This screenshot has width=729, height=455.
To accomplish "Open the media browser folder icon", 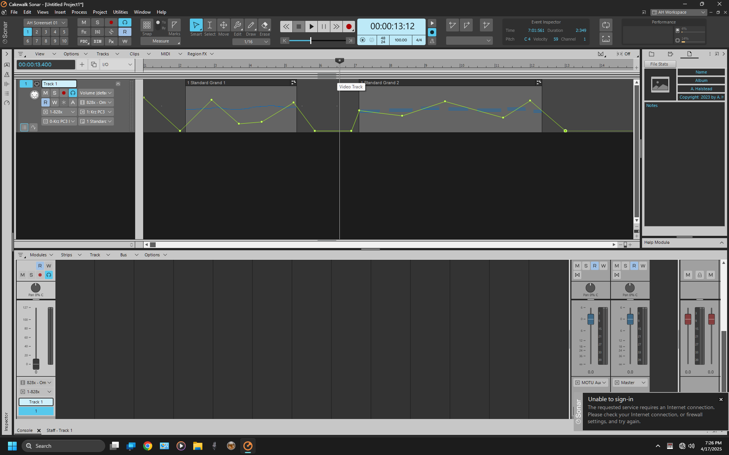I will click(652, 54).
